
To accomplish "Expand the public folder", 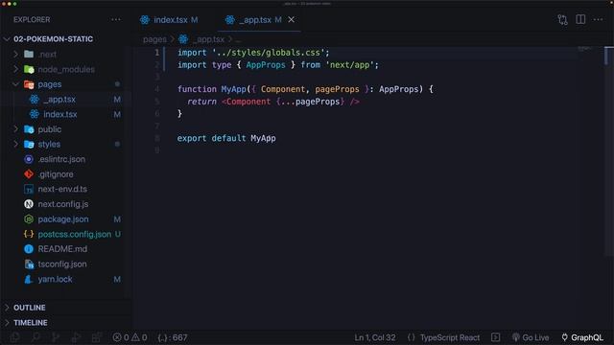I will pyautogui.click(x=16, y=129).
